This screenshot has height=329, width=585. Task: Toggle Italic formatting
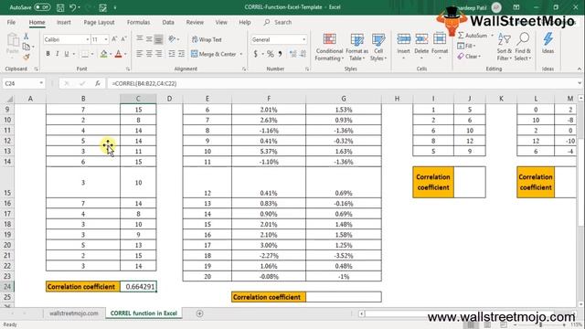tap(57, 54)
